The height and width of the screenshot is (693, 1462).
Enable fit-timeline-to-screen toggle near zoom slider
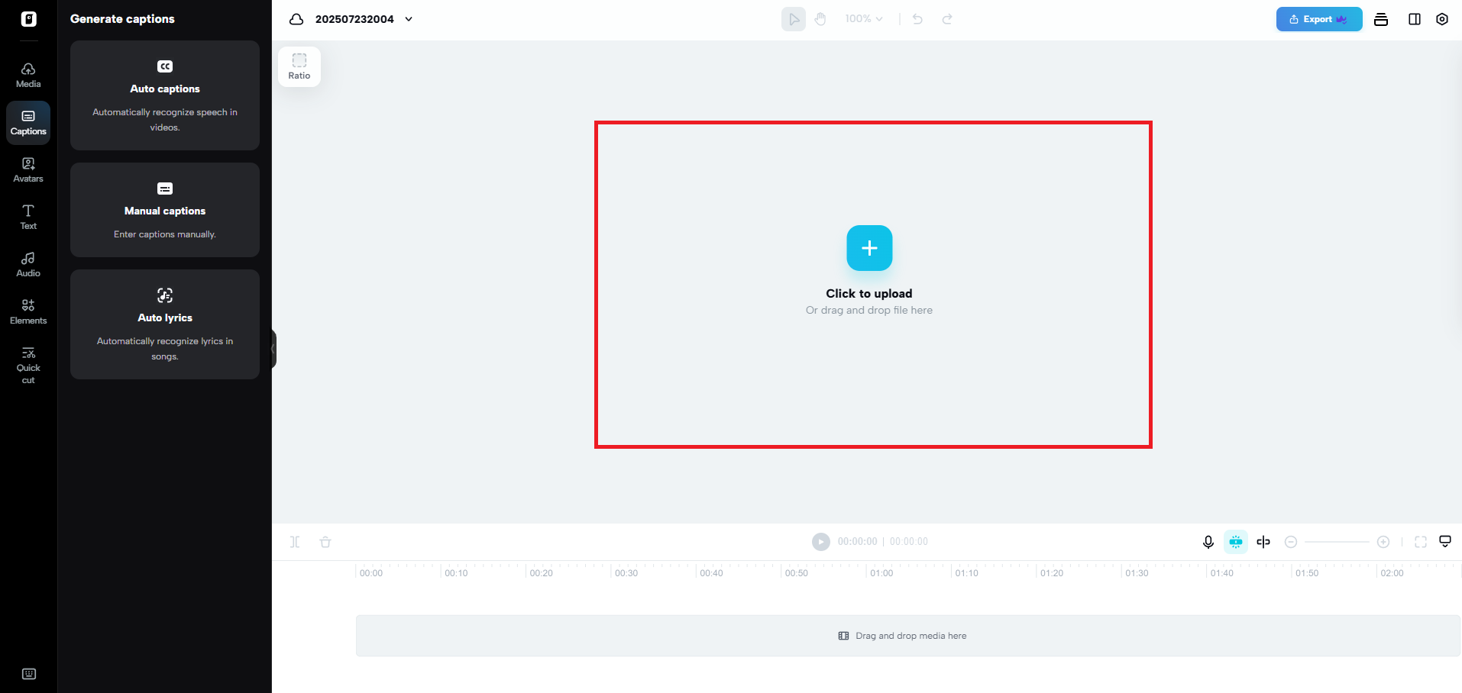coord(1421,541)
